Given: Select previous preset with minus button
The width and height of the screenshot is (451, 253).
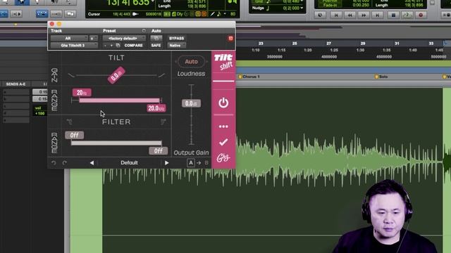Looking at the screenshot, I should coord(106,45).
